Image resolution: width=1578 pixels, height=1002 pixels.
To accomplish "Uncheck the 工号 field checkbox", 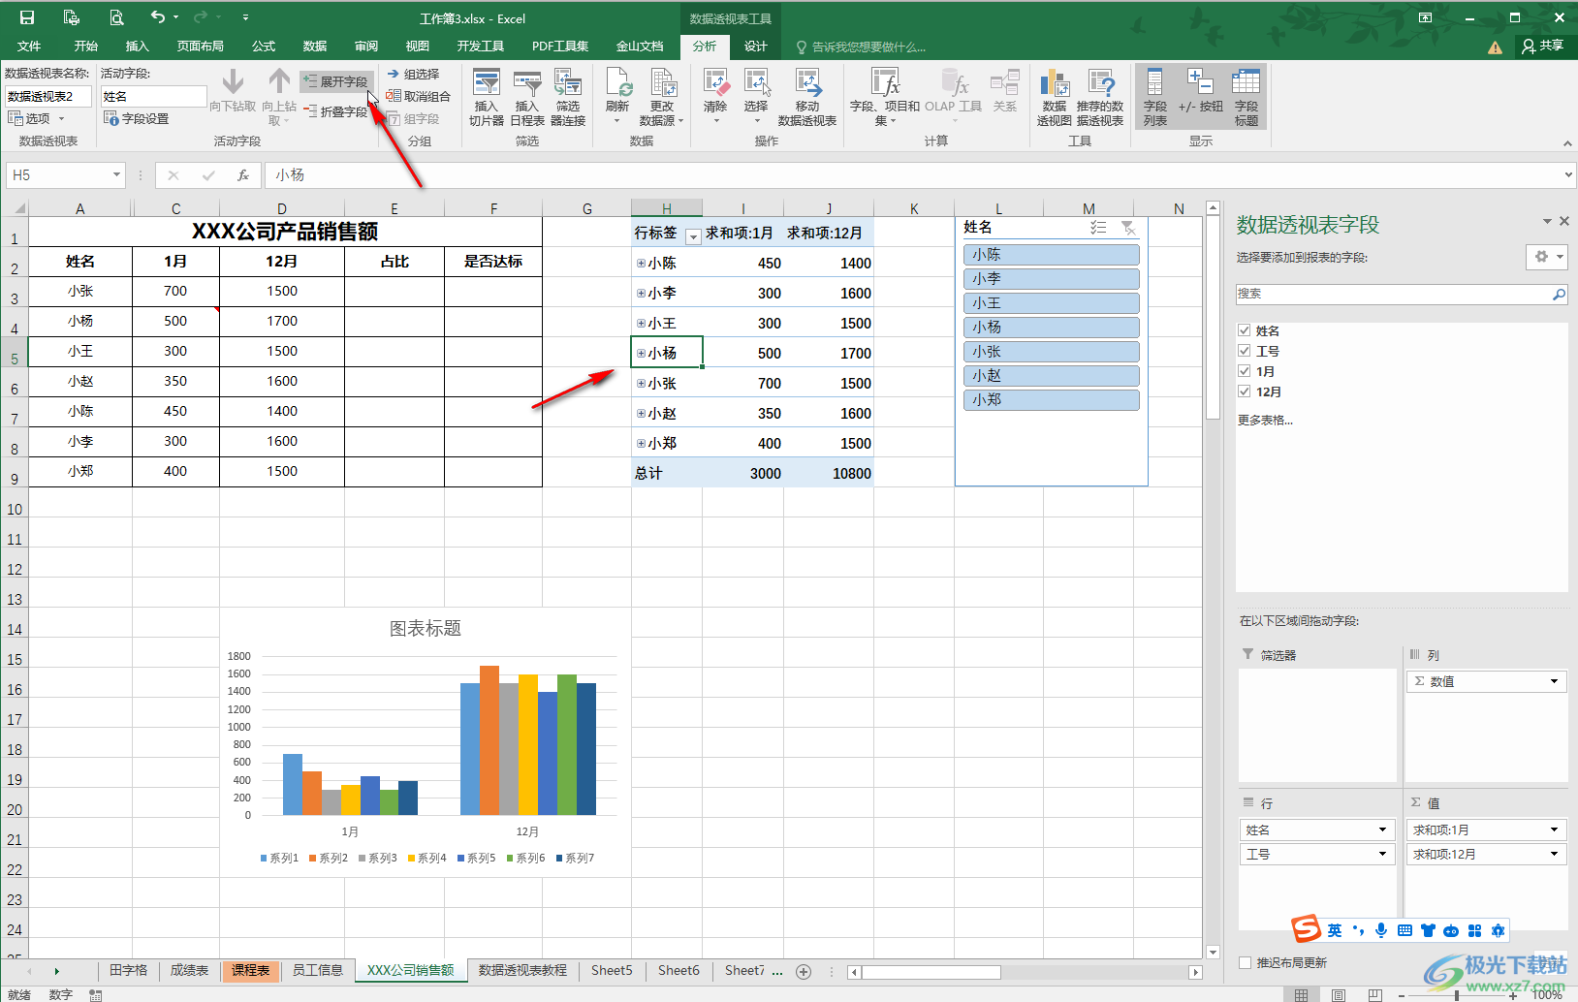I will coord(1245,351).
